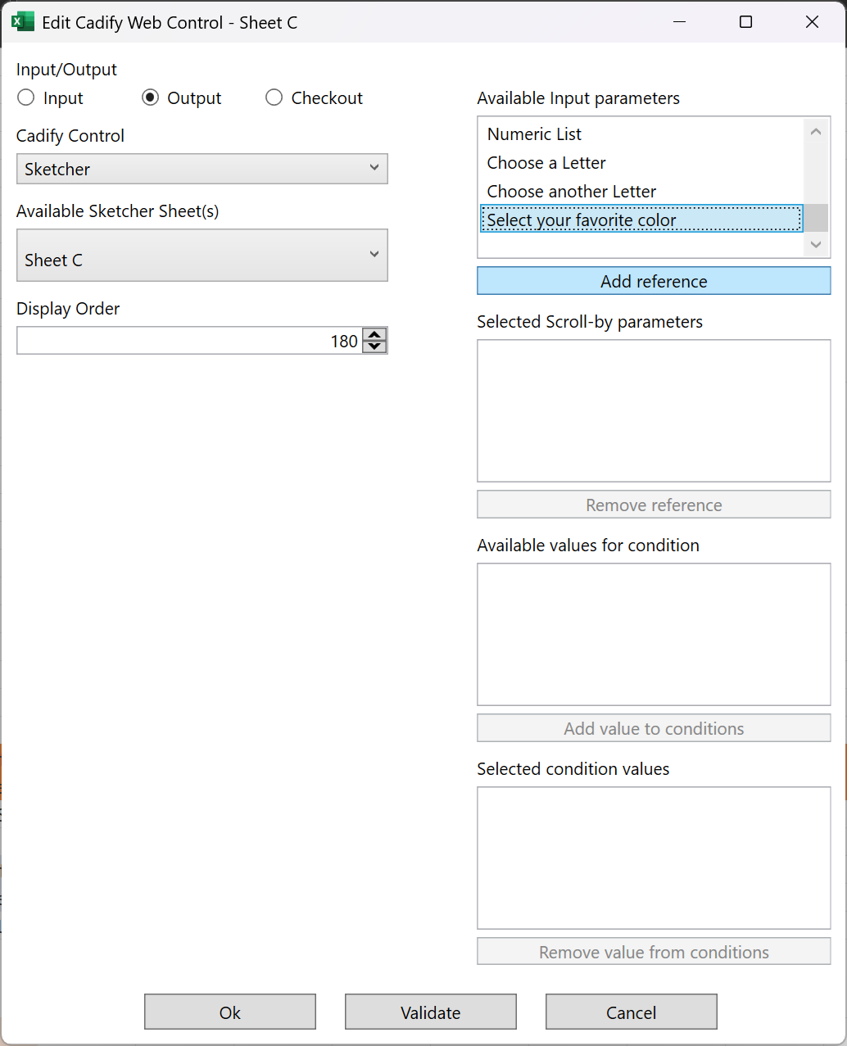This screenshot has height=1046, width=847.
Task: Click the parameter list scrollbar thumb
Action: 816,218
